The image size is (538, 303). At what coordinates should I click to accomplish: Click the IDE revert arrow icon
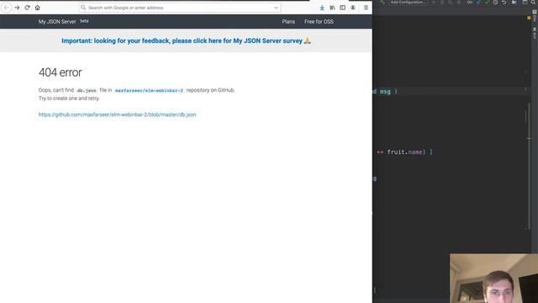(504, 3)
